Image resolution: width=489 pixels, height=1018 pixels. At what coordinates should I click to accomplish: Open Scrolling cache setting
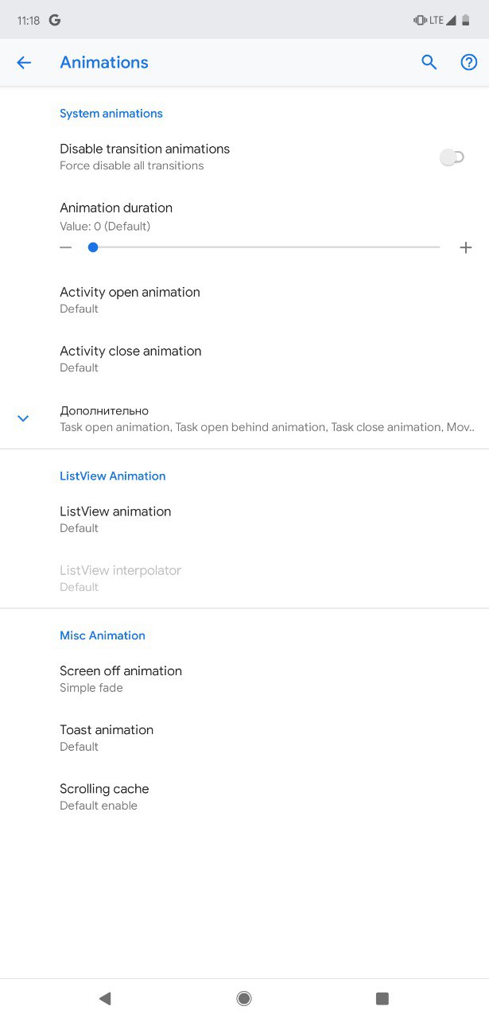point(244,796)
